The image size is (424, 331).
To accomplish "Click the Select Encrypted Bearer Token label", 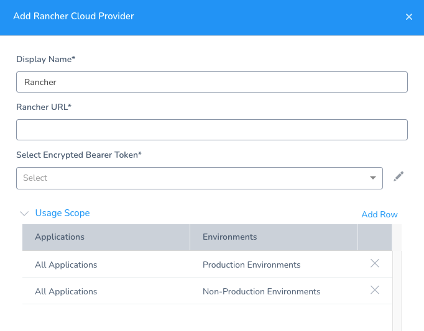I will (79, 155).
